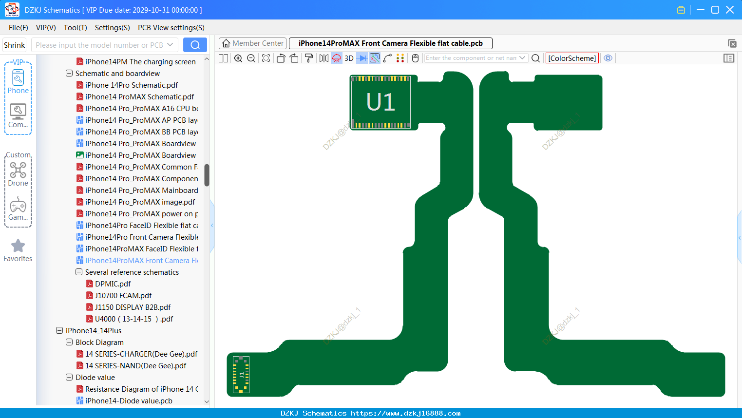
Task: Rotate the board clockwise
Action: [x=294, y=58]
